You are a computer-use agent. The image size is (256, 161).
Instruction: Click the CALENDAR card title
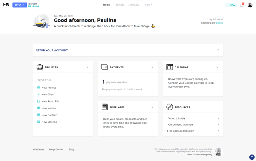(181, 67)
